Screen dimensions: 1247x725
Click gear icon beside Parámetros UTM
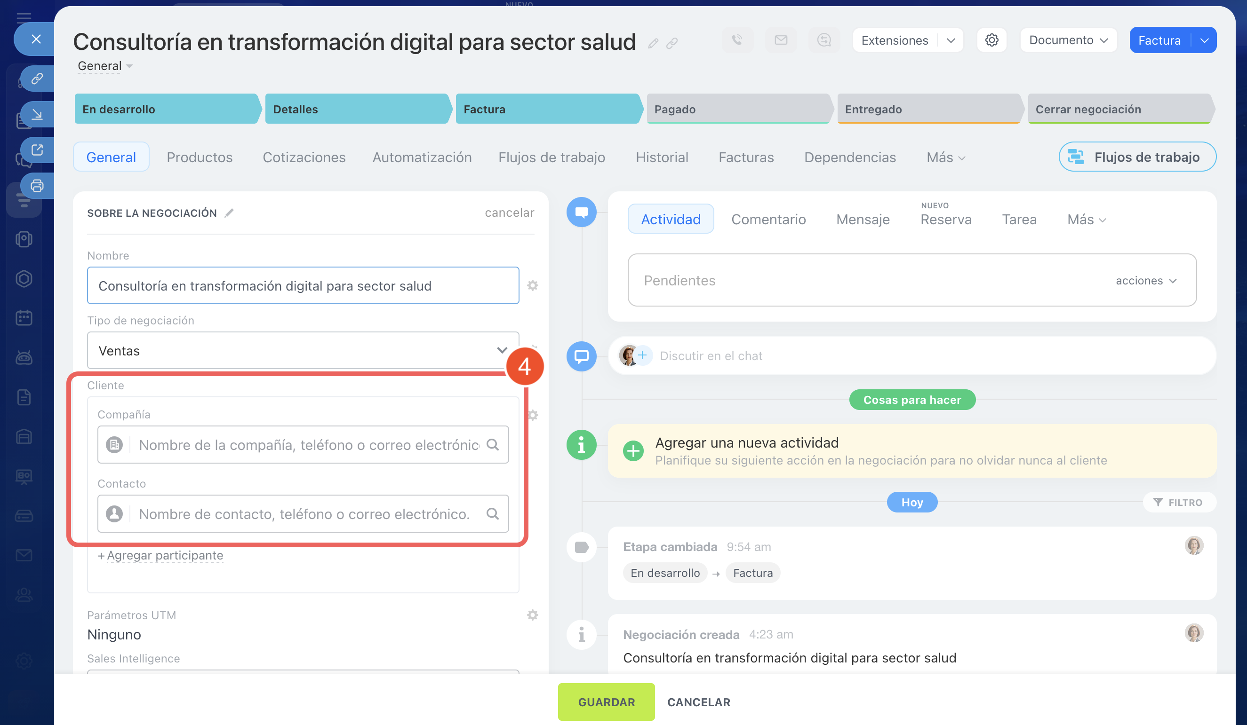[x=533, y=615]
